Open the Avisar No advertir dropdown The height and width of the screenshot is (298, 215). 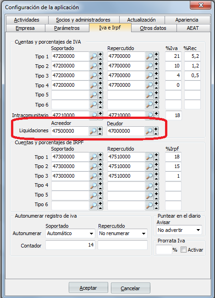click(179, 230)
